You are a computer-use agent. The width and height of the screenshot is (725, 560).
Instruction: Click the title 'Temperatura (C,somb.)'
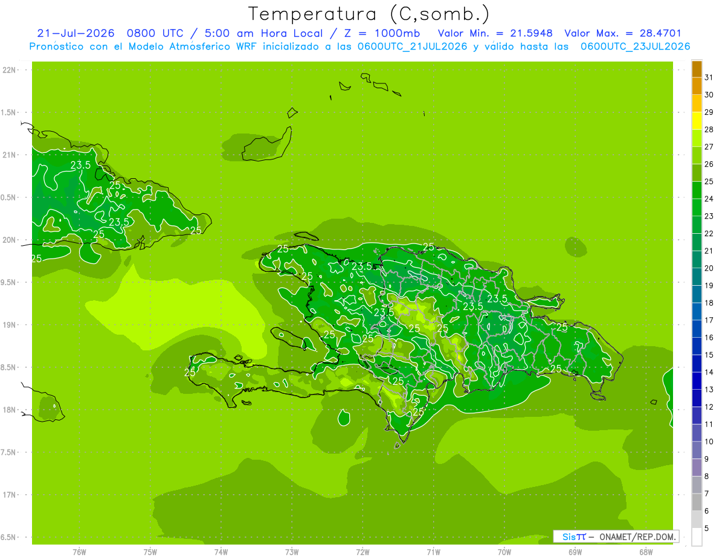[369, 14]
